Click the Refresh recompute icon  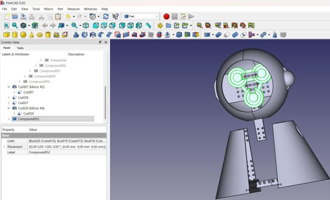coord(106,16)
